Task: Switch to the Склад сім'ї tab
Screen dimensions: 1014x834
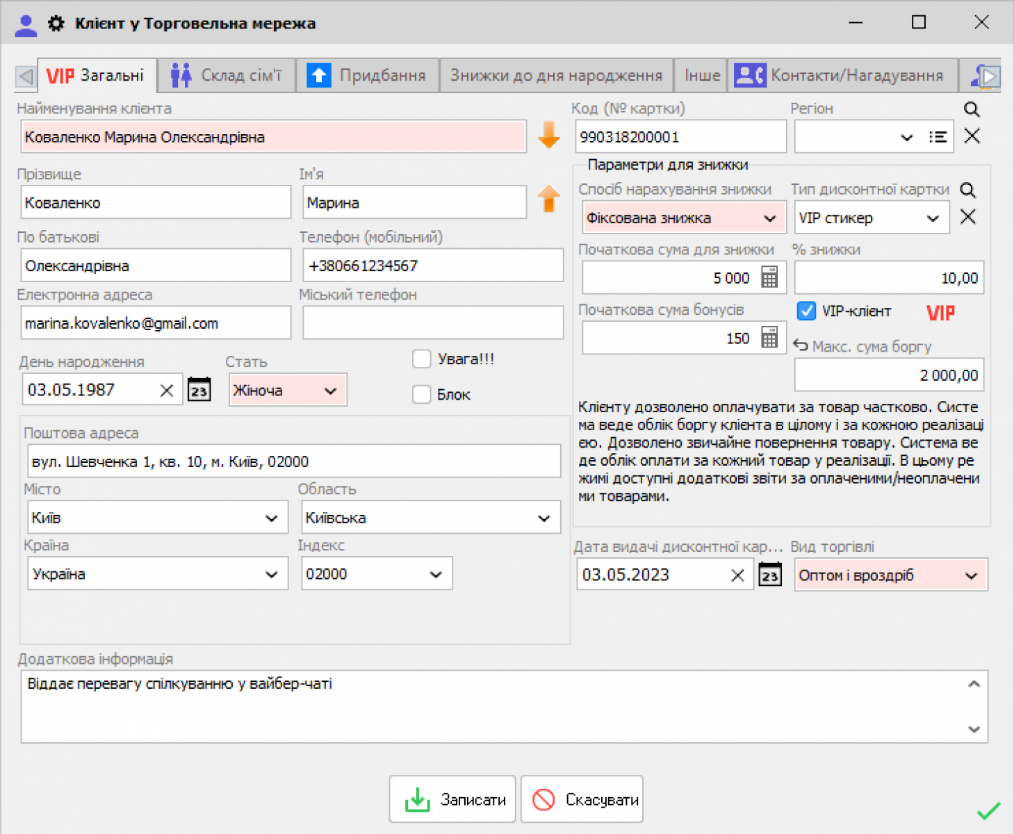Action: pyautogui.click(x=226, y=75)
